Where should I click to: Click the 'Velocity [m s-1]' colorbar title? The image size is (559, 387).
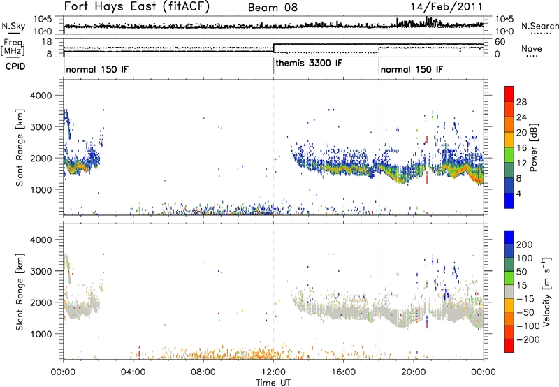click(546, 291)
